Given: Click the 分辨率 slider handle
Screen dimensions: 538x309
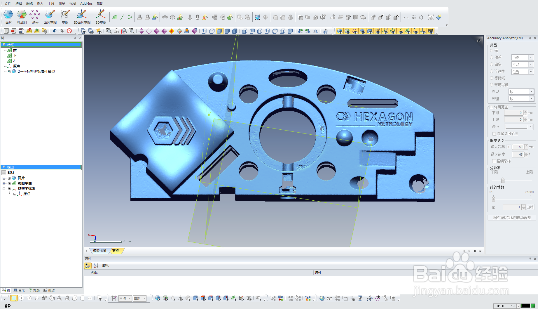Looking at the screenshot, I should [503, 180].
